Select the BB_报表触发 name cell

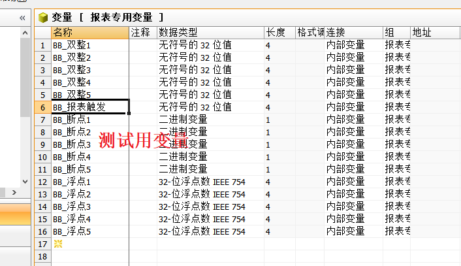(89, 107)
